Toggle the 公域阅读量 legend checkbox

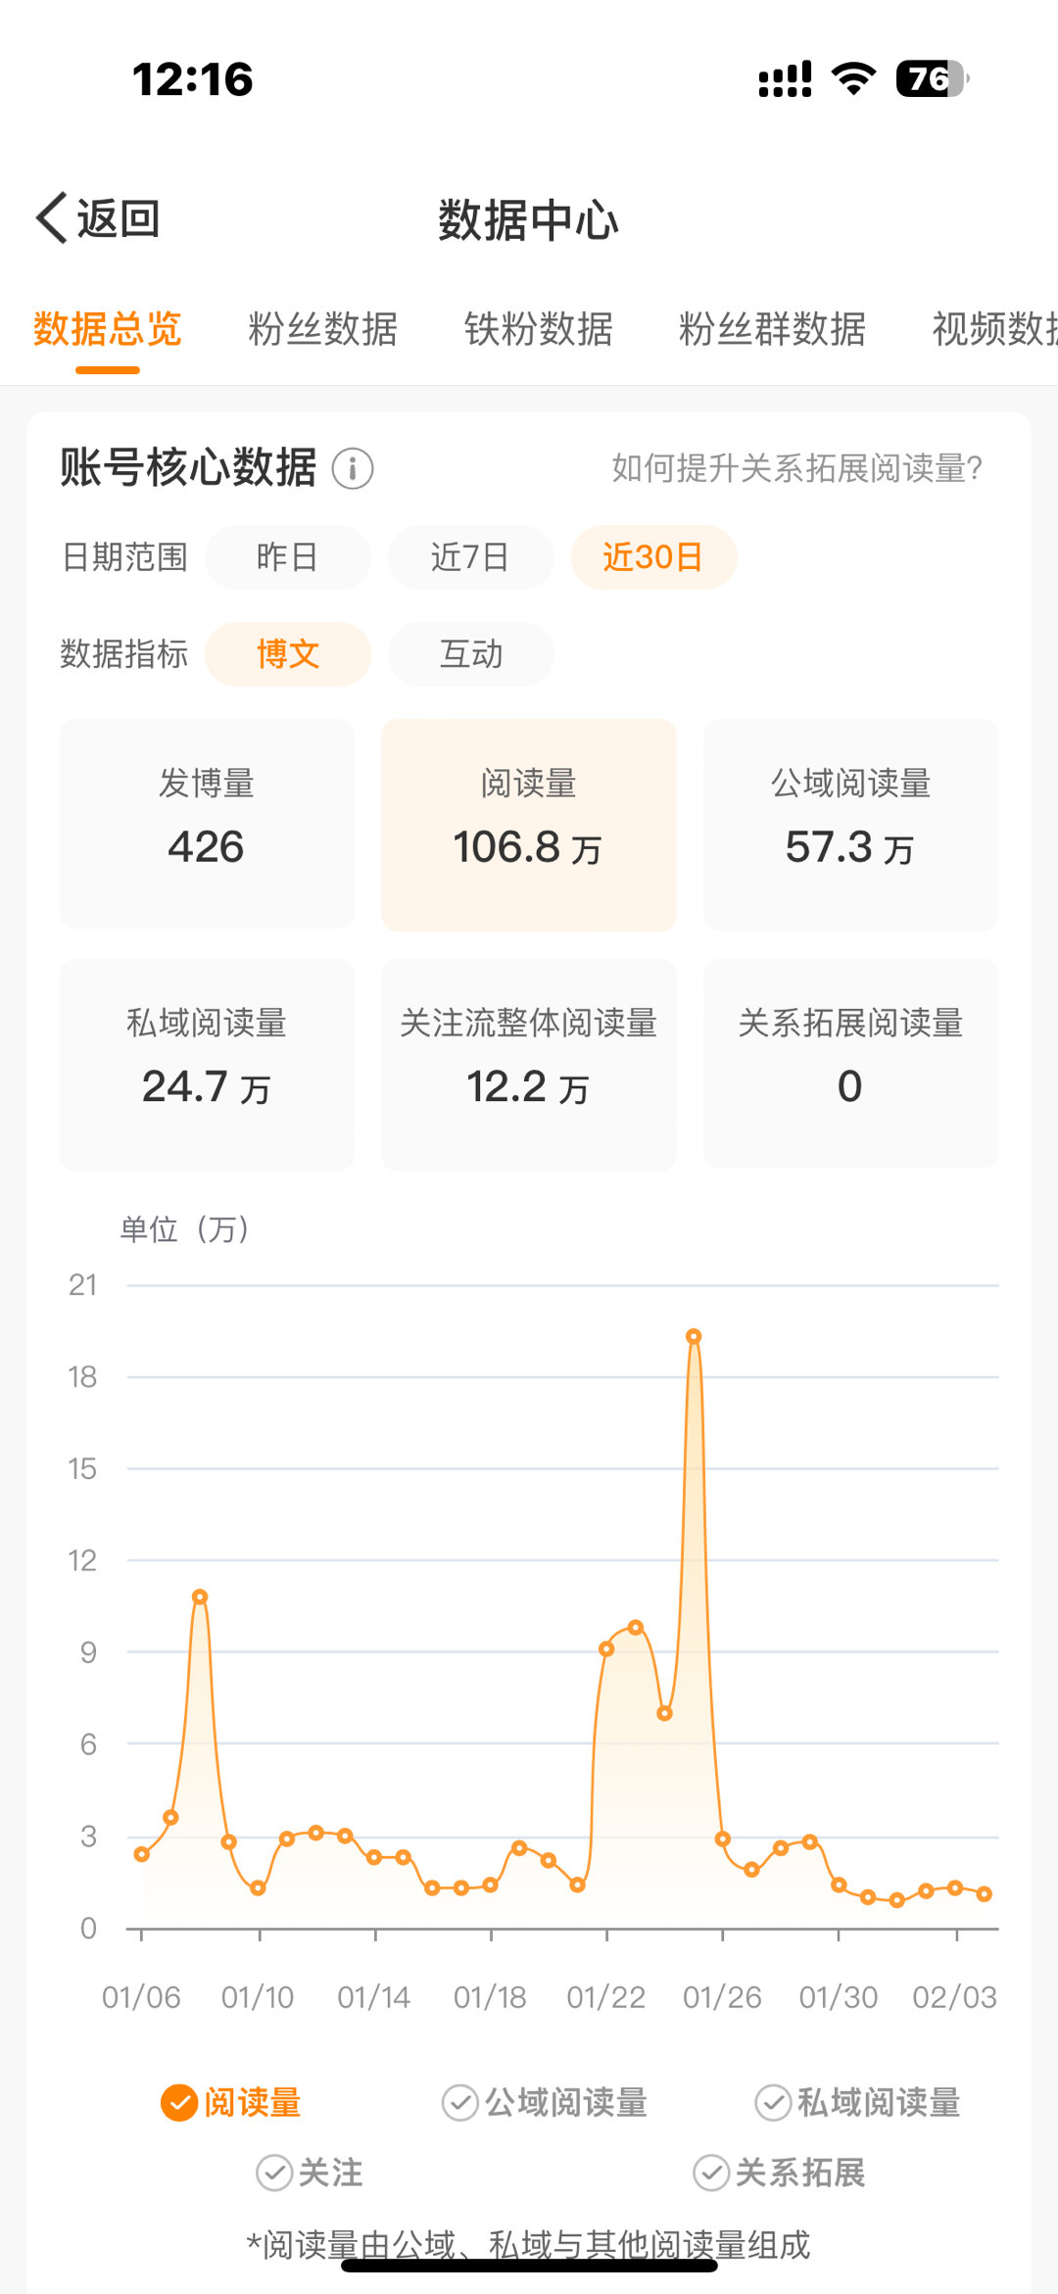(x=459, y=2102)
